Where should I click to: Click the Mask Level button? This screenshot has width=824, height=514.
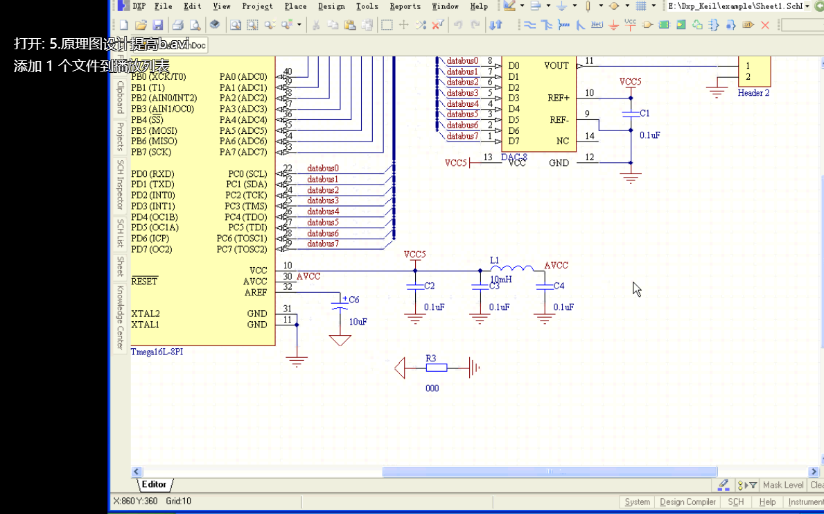[783, 485]
